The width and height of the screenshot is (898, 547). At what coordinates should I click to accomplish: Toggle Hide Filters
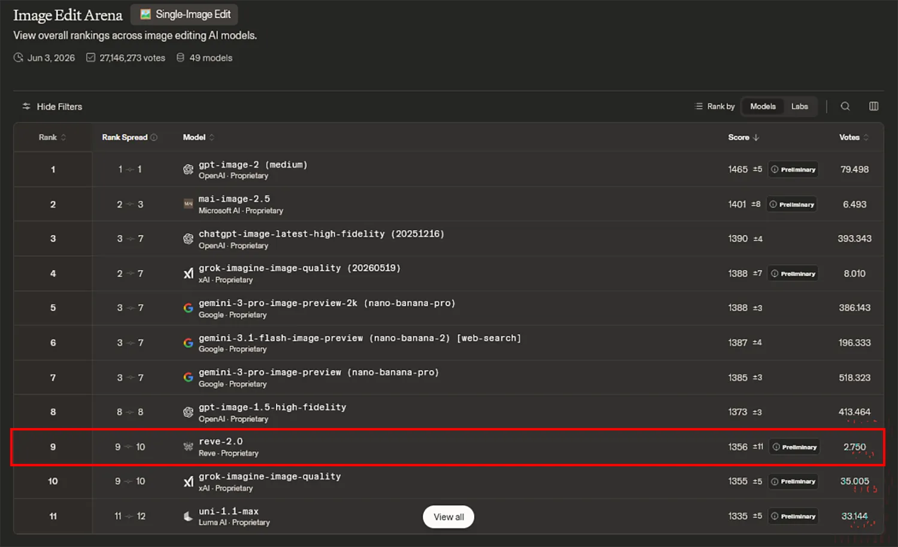(x=52, y=106)
